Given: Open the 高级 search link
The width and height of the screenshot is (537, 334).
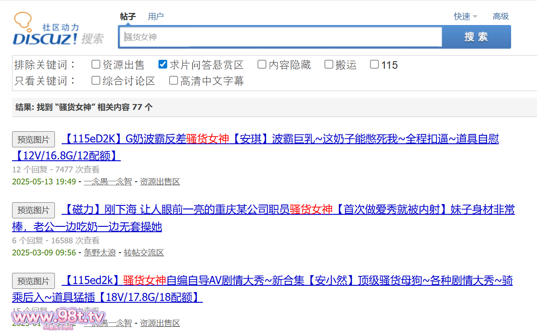Looking at the screenshot, I should pos(500,17).
